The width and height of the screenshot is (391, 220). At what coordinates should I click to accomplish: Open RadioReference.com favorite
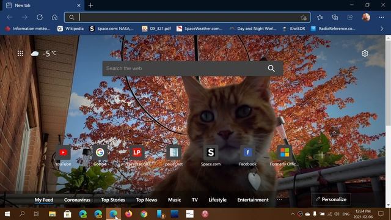tap(333, 29)
